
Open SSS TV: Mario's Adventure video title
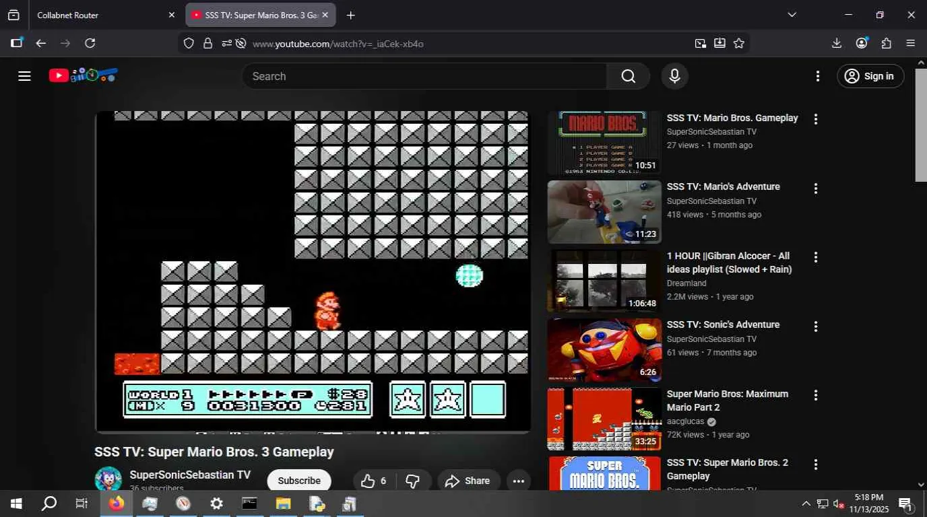724,186
